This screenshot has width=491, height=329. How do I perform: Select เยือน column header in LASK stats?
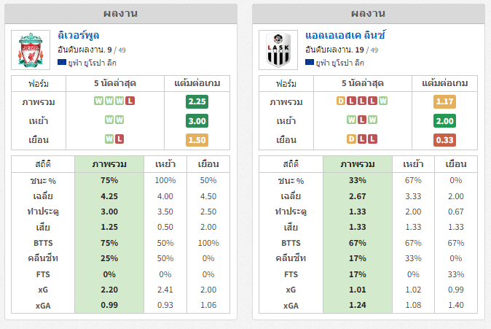click(x=456, y=164)
